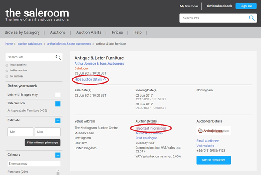Click Email auctioneer link

[208, 141]
